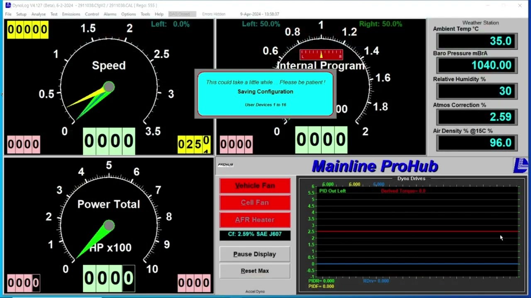Close the DynoLog window
Screen dimensions: 531x298
coord(520,5)
